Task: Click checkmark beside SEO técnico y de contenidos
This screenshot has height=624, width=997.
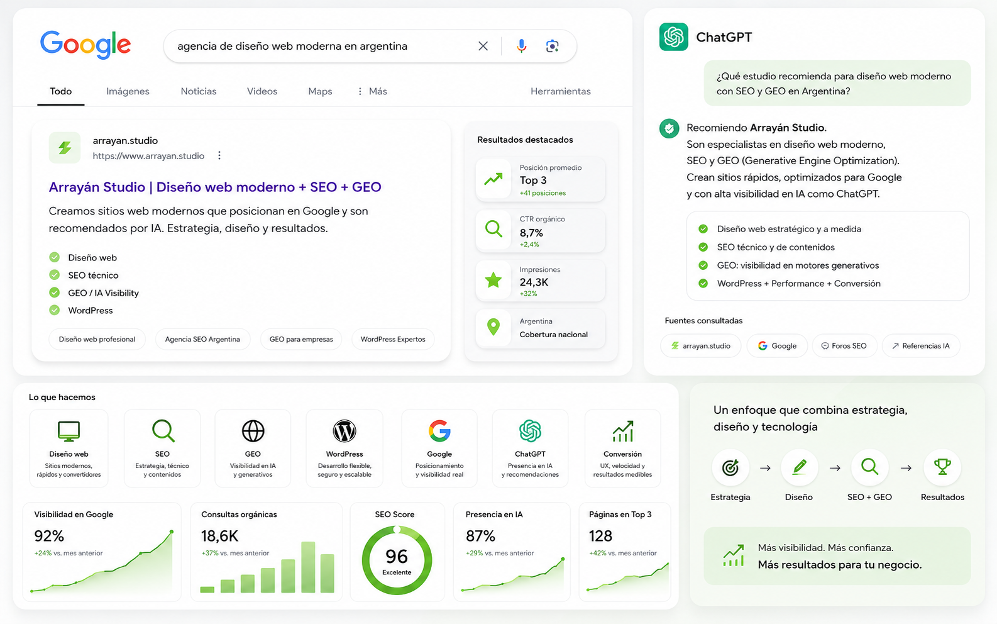Action: [x=703, y=247]
